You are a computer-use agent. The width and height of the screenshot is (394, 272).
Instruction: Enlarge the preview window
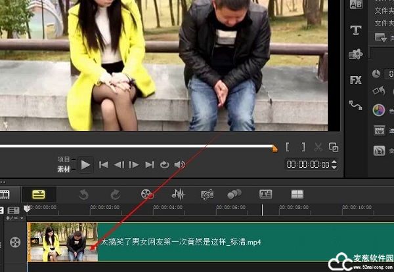[x=334, y=147]
